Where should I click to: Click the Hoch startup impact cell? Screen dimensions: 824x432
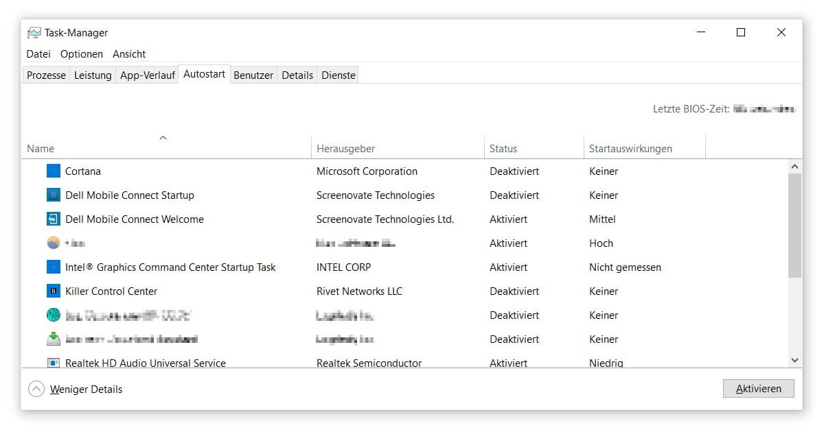pos(601,243)
